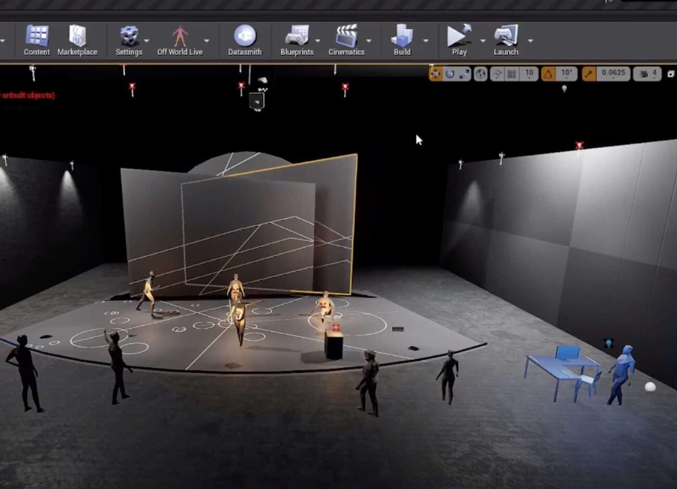Click the Off World Live icon

coord(180,40)
